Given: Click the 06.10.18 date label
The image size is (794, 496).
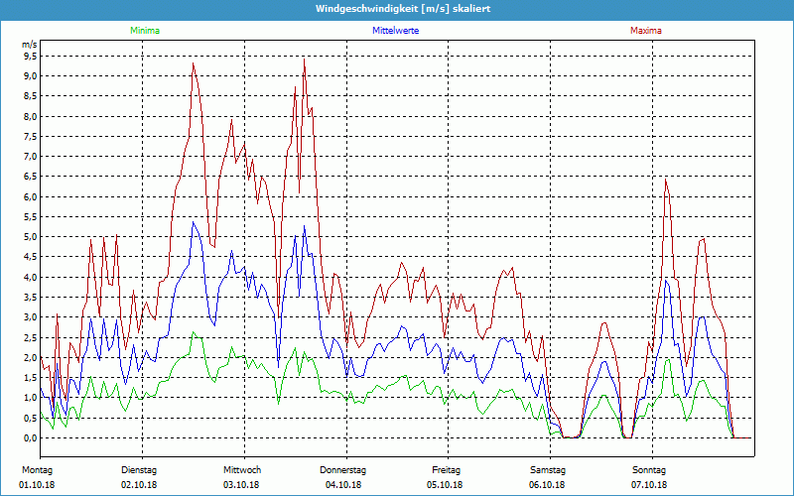Looking at the screenshot, I should pos(547,485).
